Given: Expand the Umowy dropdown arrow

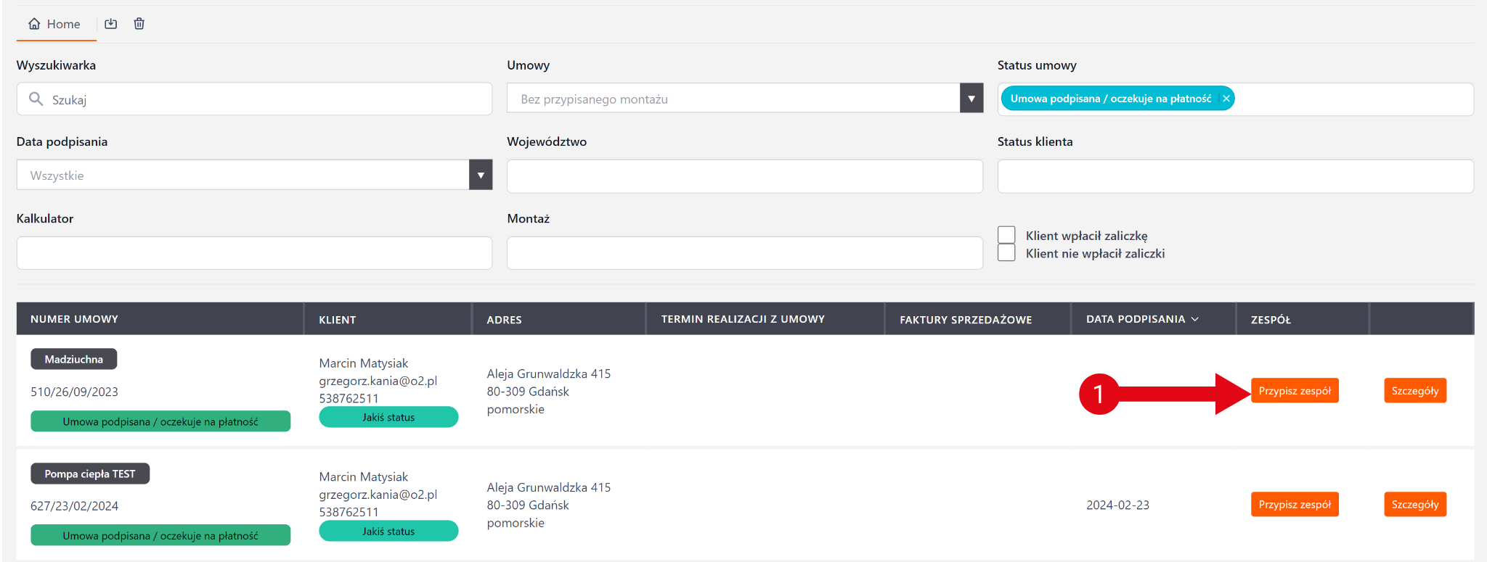Looking at the screenshot, I should [x=971, y=99].
